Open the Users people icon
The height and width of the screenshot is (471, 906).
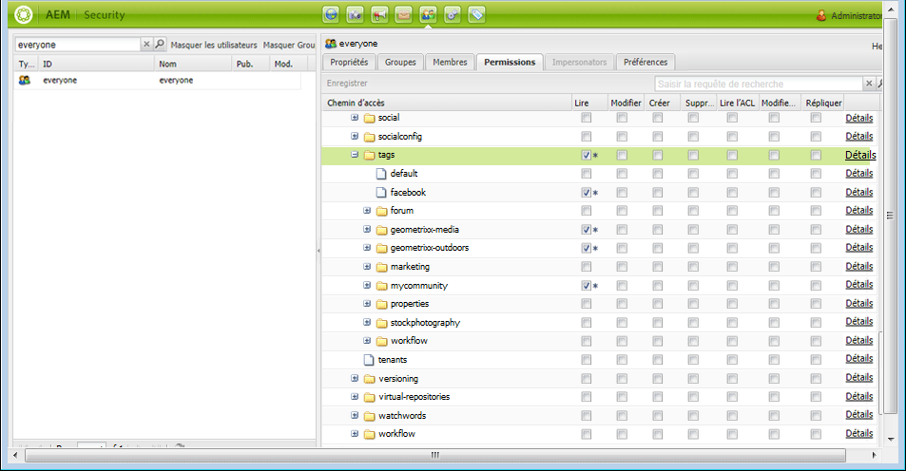coord(428,14)
